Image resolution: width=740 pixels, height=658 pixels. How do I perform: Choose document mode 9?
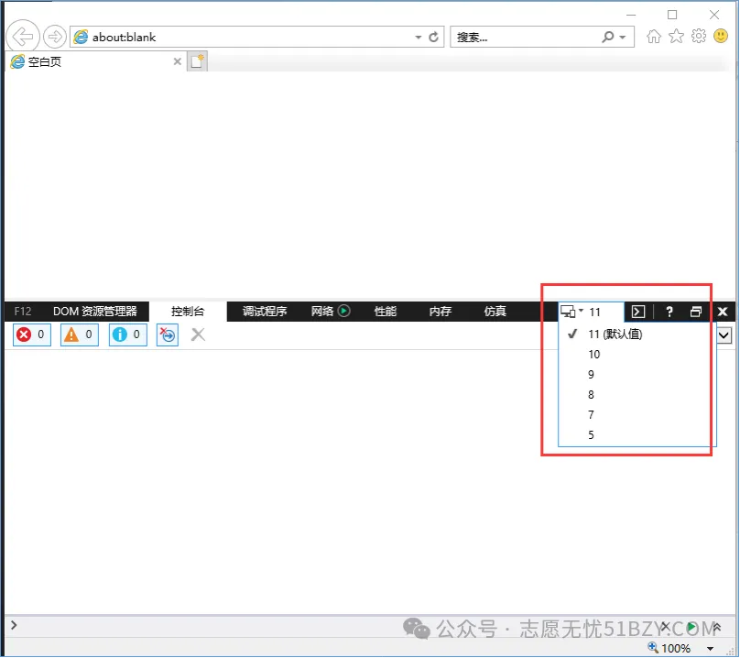coord(637,375)
